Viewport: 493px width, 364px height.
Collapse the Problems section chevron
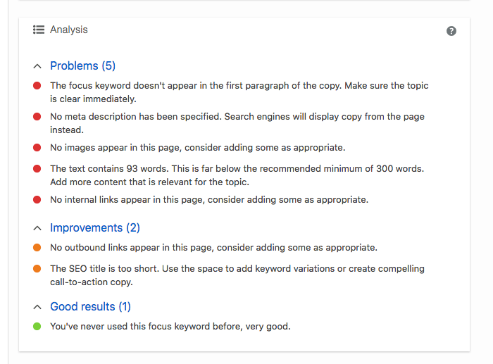(37, 66)
